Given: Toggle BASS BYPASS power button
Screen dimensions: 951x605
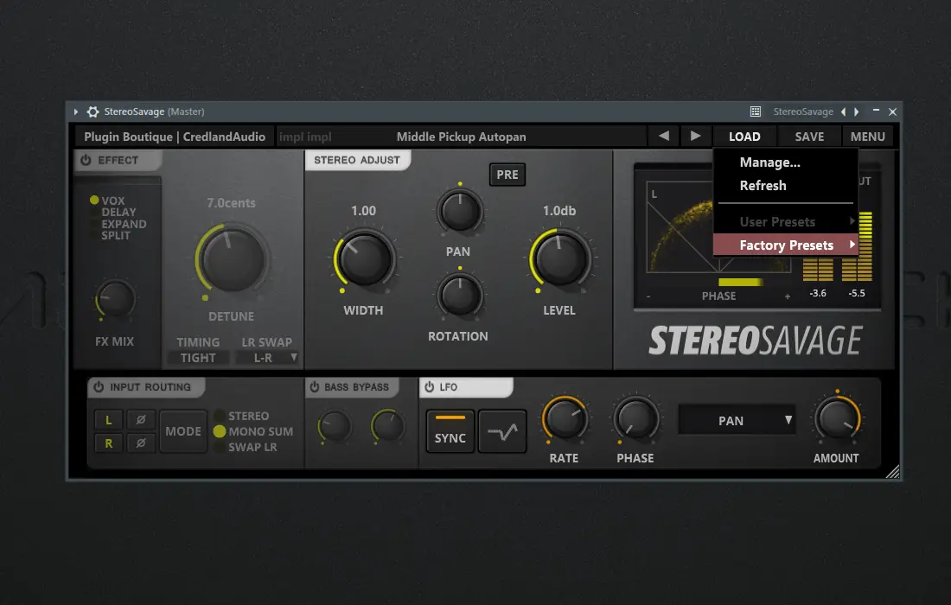Looking at the screenshot, I should pos(314,386).
